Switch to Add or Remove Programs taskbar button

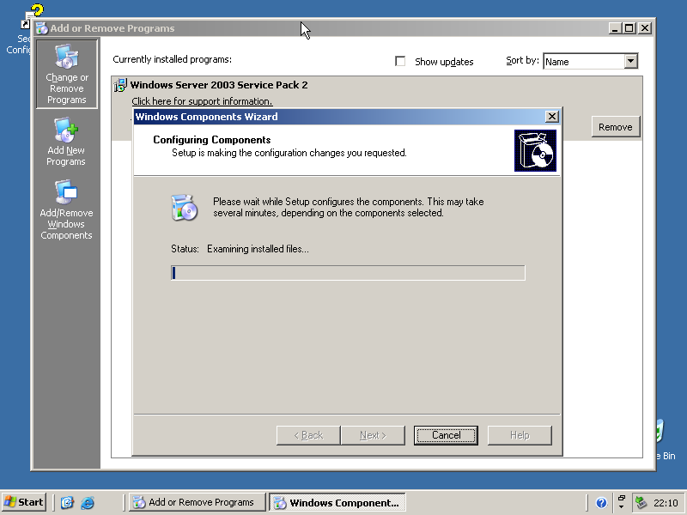pyautogui.click(x=197, y=503)
